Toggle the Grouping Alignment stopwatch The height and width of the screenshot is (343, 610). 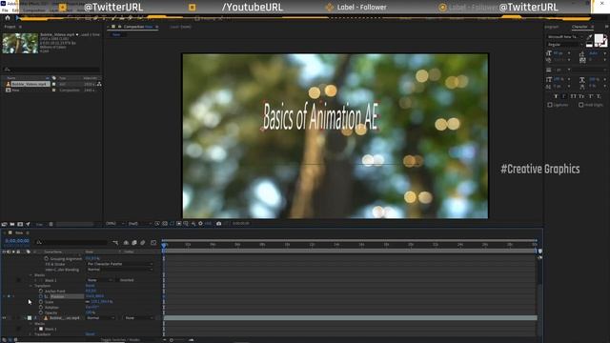(x=47, y=258)
